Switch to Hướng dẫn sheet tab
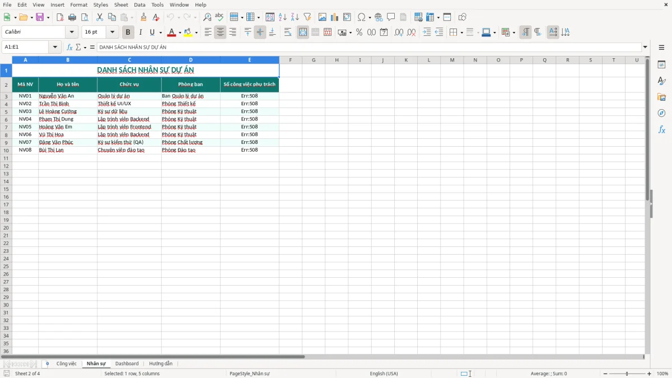Screen dimensions: 672x378 tap(161, 363)
